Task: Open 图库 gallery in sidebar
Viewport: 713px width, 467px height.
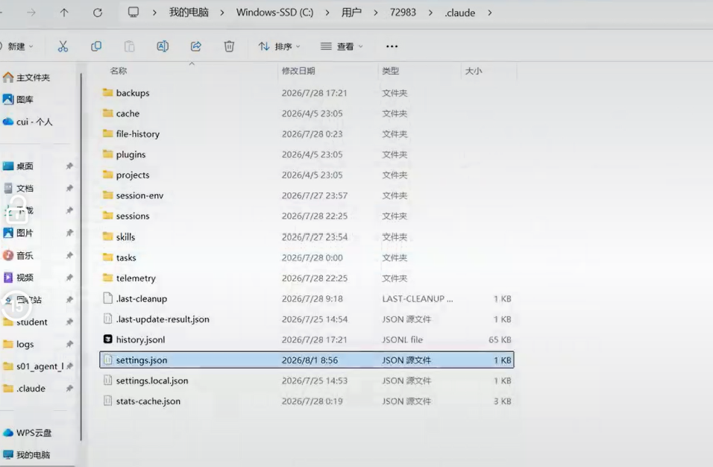Action: (18, 99)
